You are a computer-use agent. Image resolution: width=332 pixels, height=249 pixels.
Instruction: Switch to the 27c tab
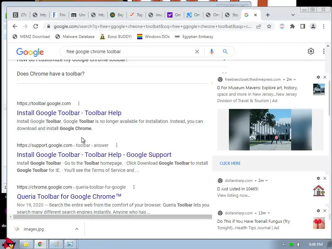pos(20,15)
